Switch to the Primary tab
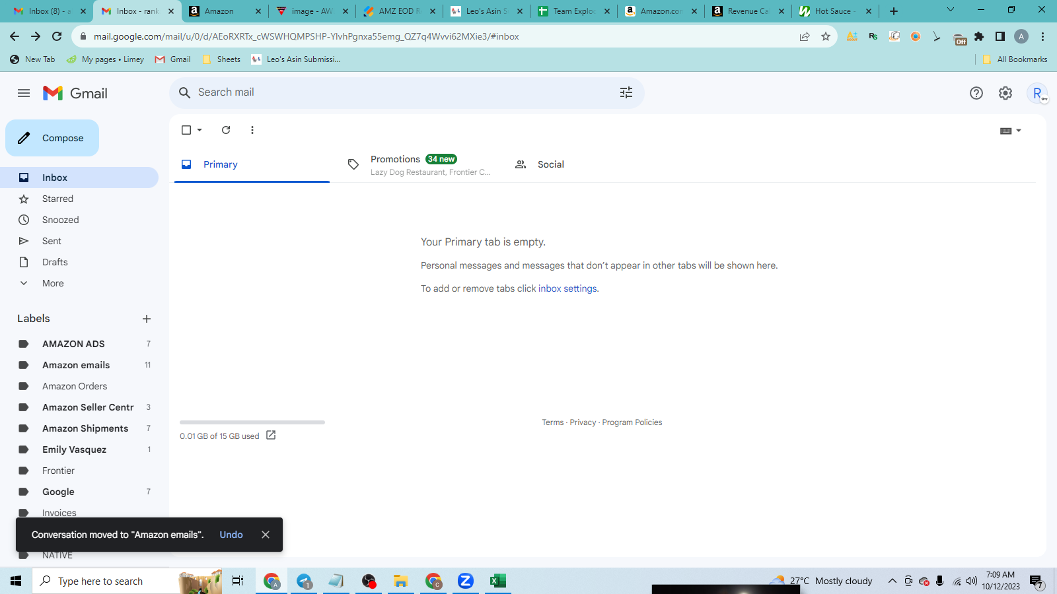 (252, 164)
